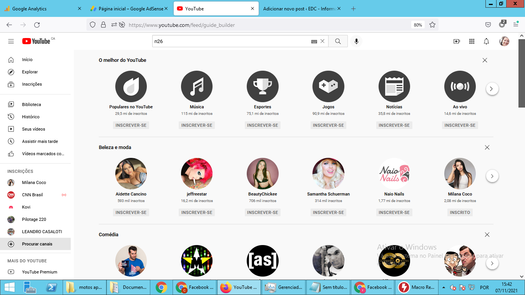Open Biblioteca in sidebar

[35, 104]
